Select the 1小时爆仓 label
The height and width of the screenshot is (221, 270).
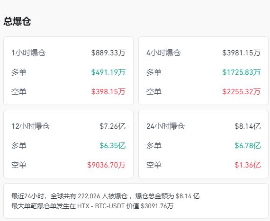point(28,53)
